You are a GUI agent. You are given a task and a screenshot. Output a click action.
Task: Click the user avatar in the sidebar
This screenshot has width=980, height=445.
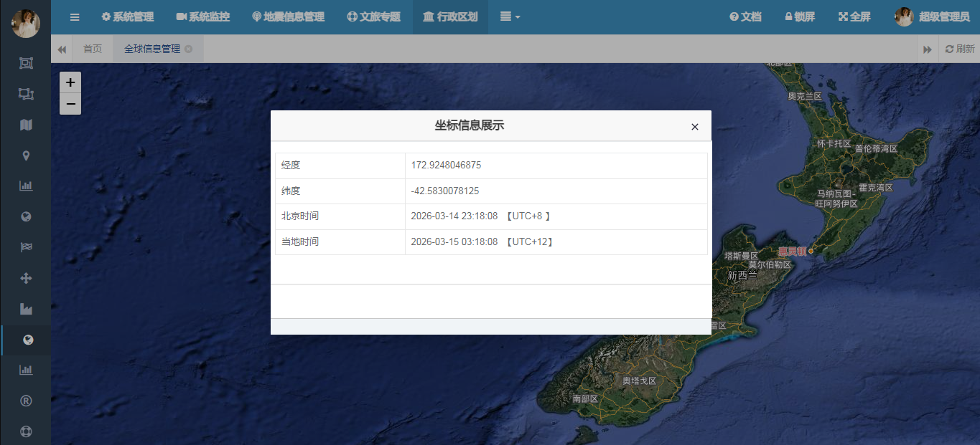pyautogui.click(x=26, y=24)
